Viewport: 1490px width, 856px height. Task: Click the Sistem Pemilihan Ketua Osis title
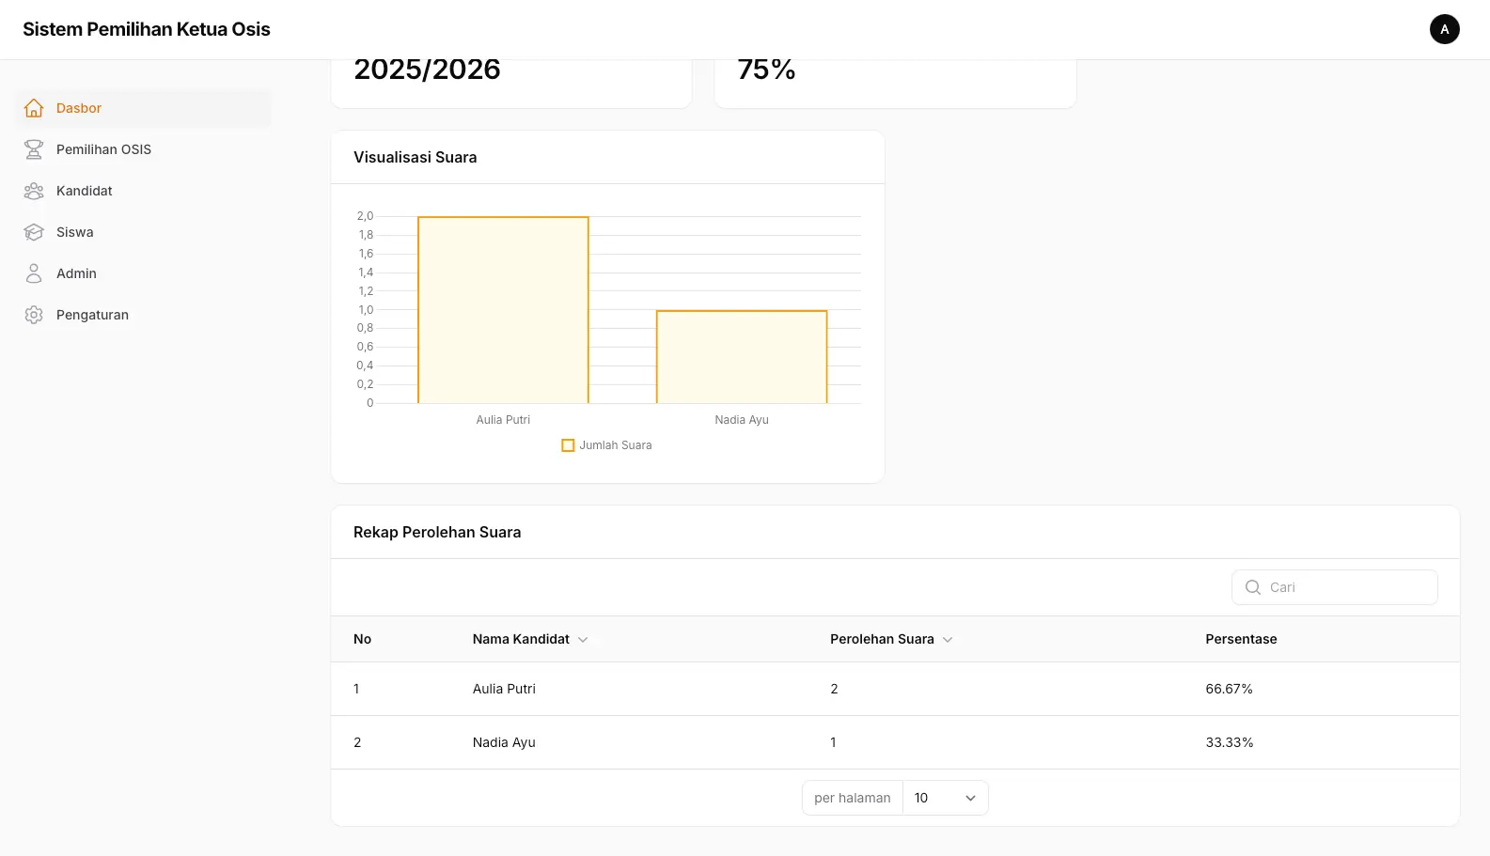click(147, 29)
